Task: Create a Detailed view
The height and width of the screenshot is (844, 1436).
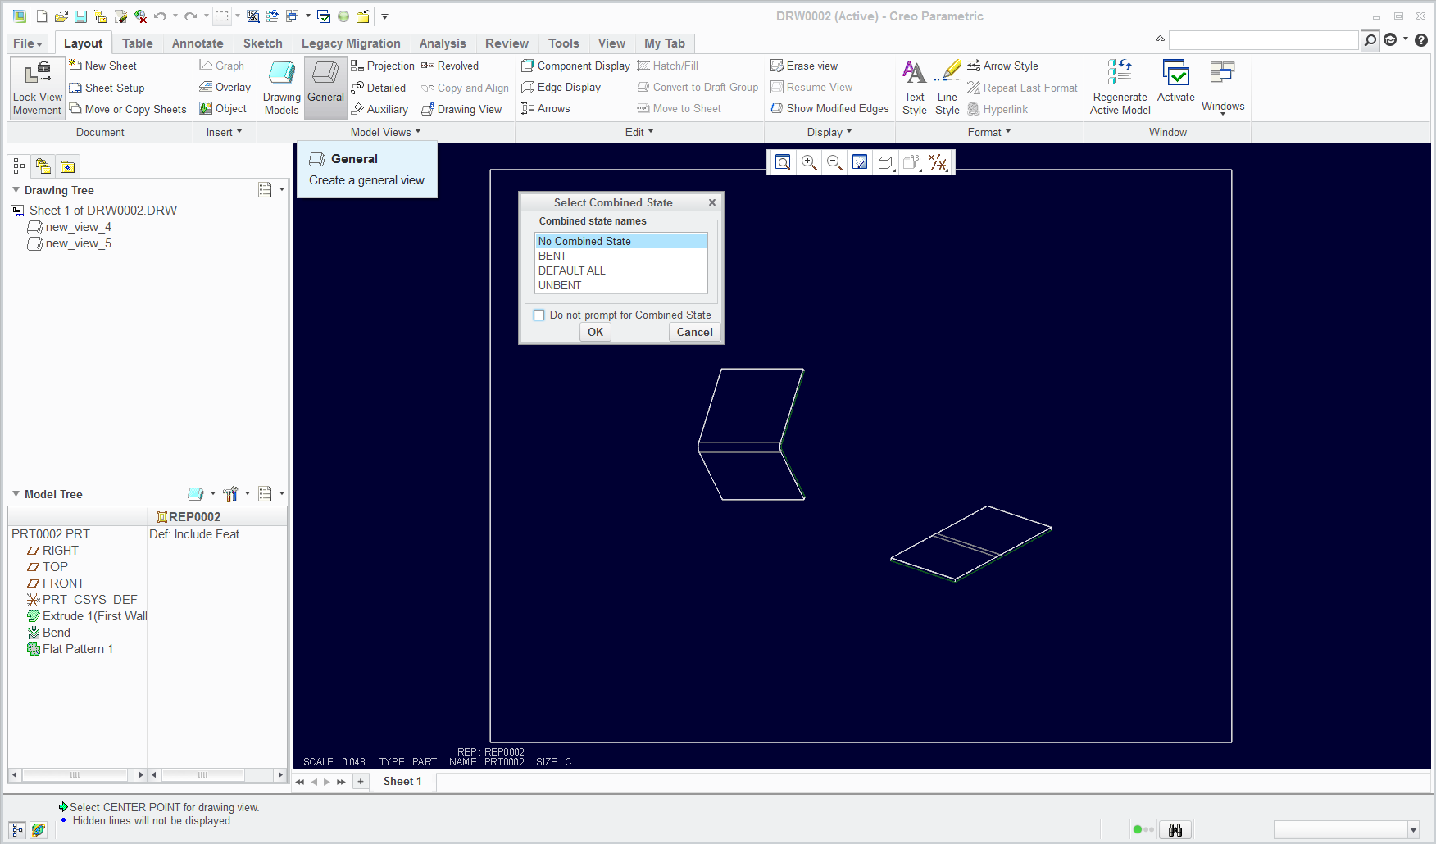Action: pyautogui.click(x=379, y=88)
